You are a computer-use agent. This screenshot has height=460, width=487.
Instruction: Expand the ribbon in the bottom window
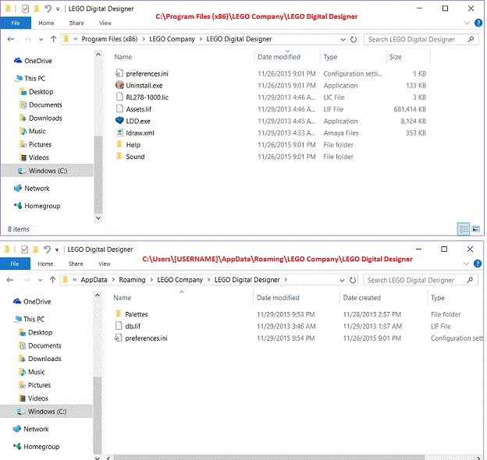pyautogui.click(x=465, y=264)
